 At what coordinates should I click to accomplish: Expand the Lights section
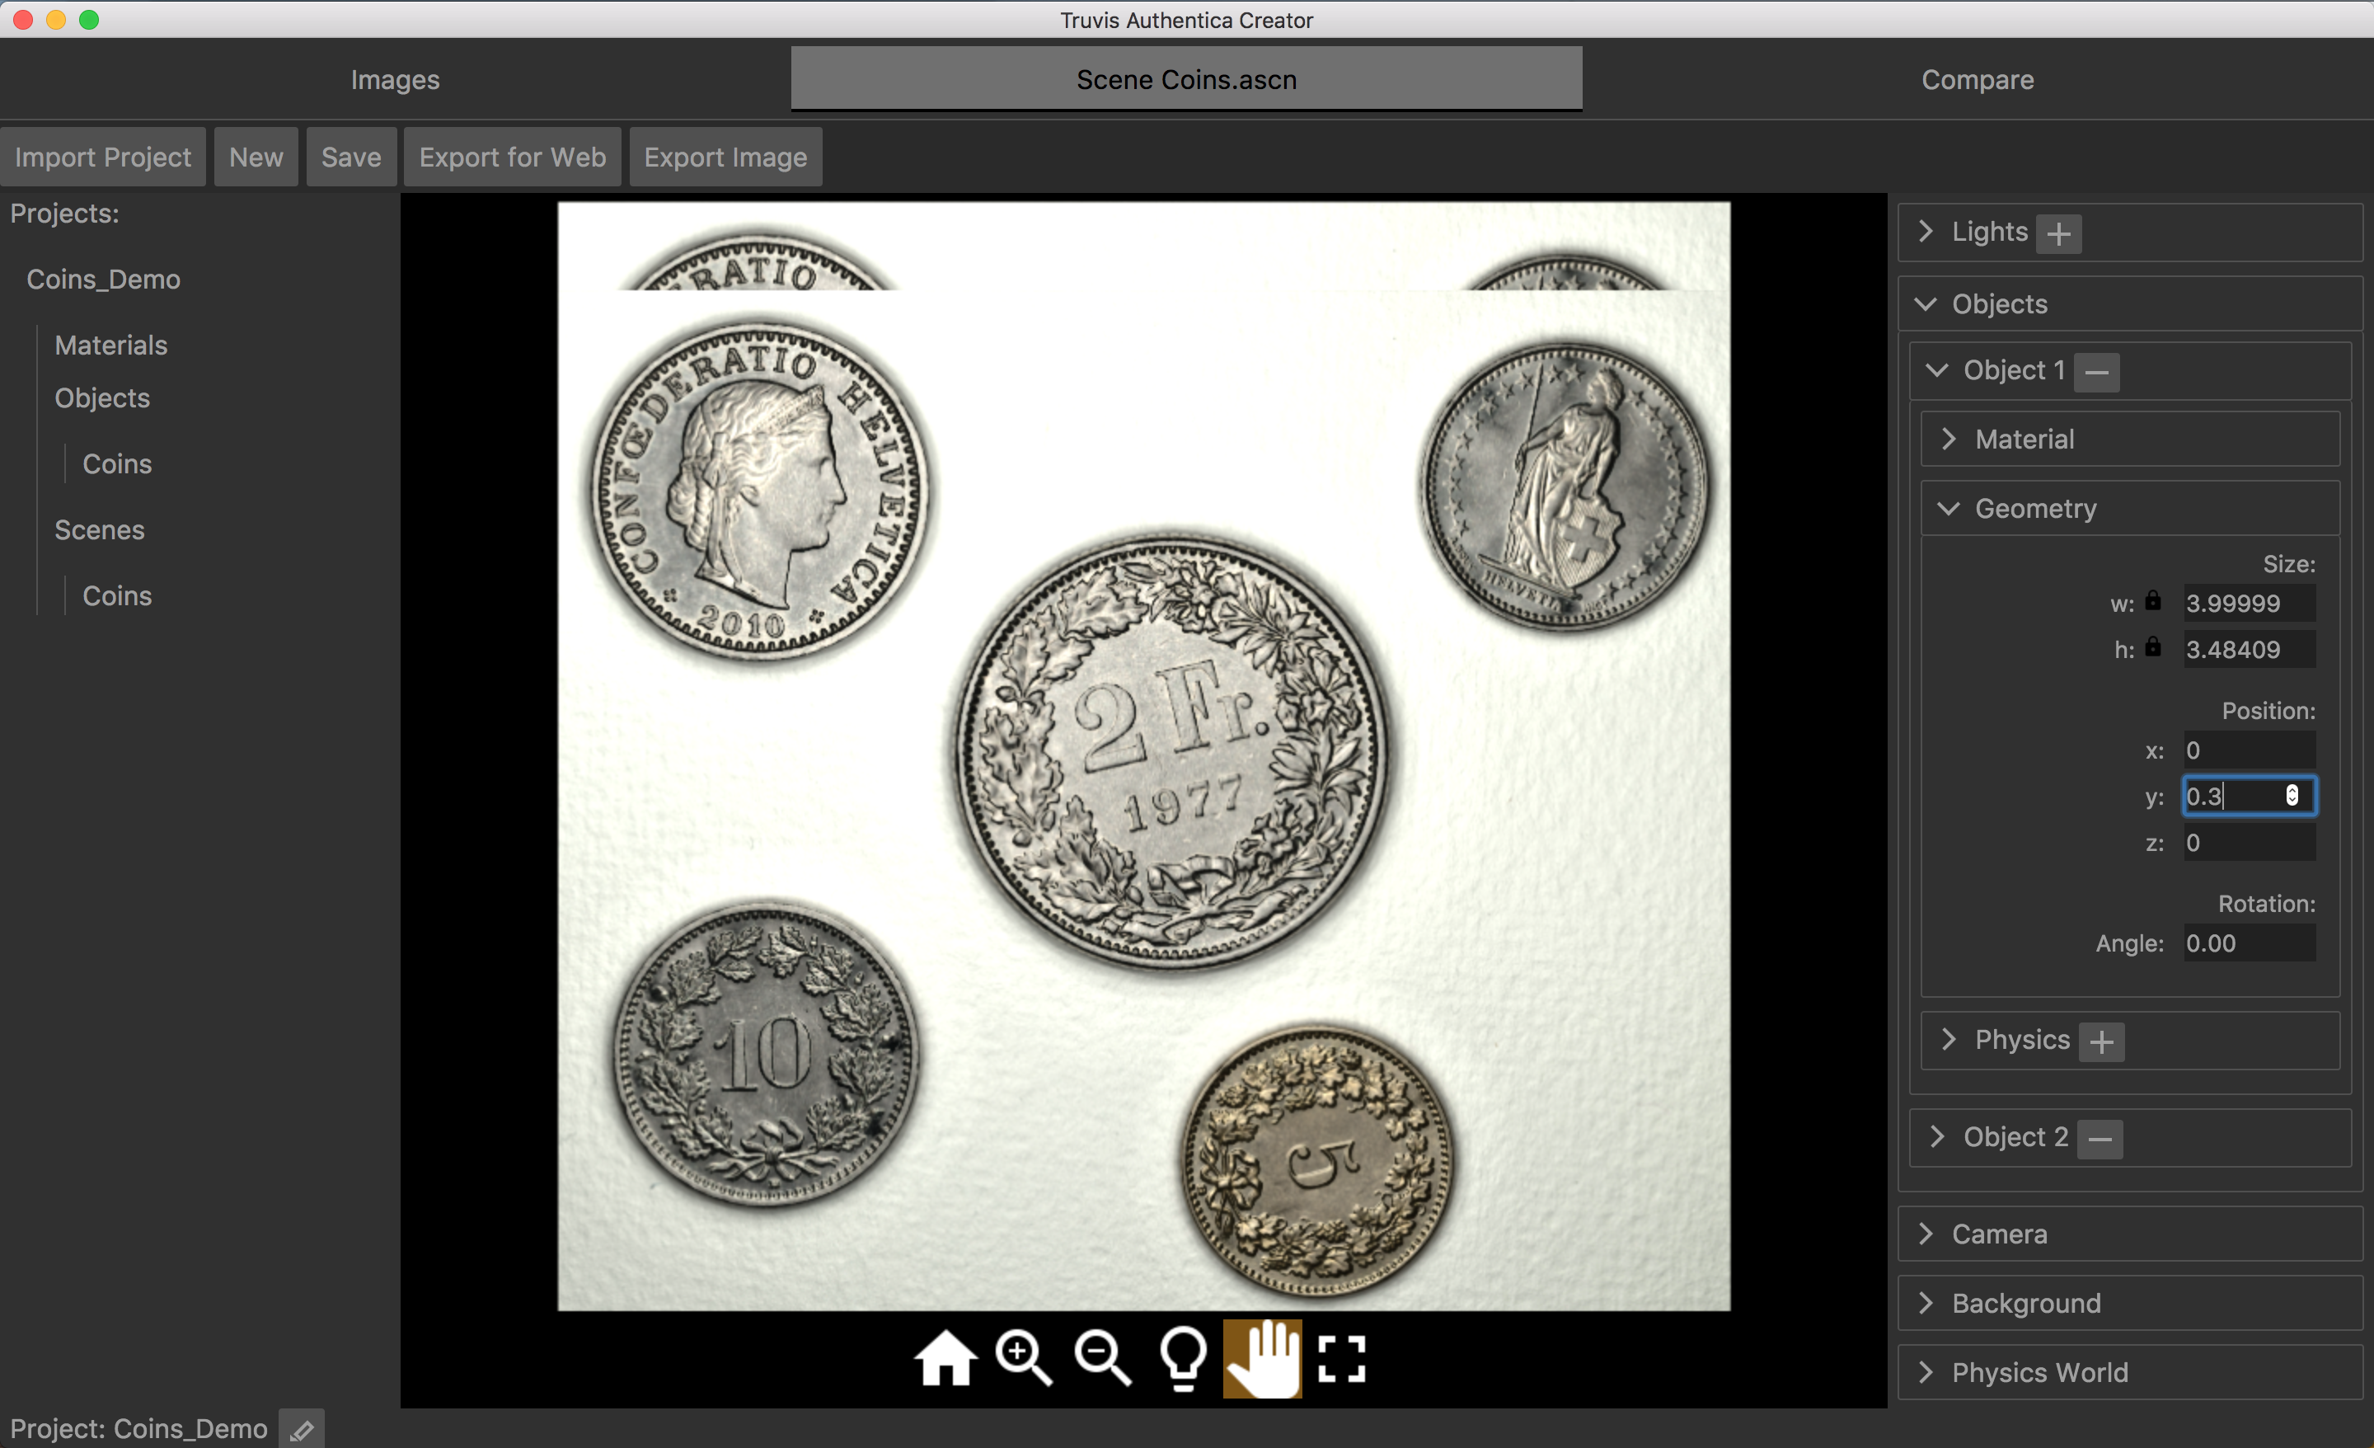(x=1925, y=232)
